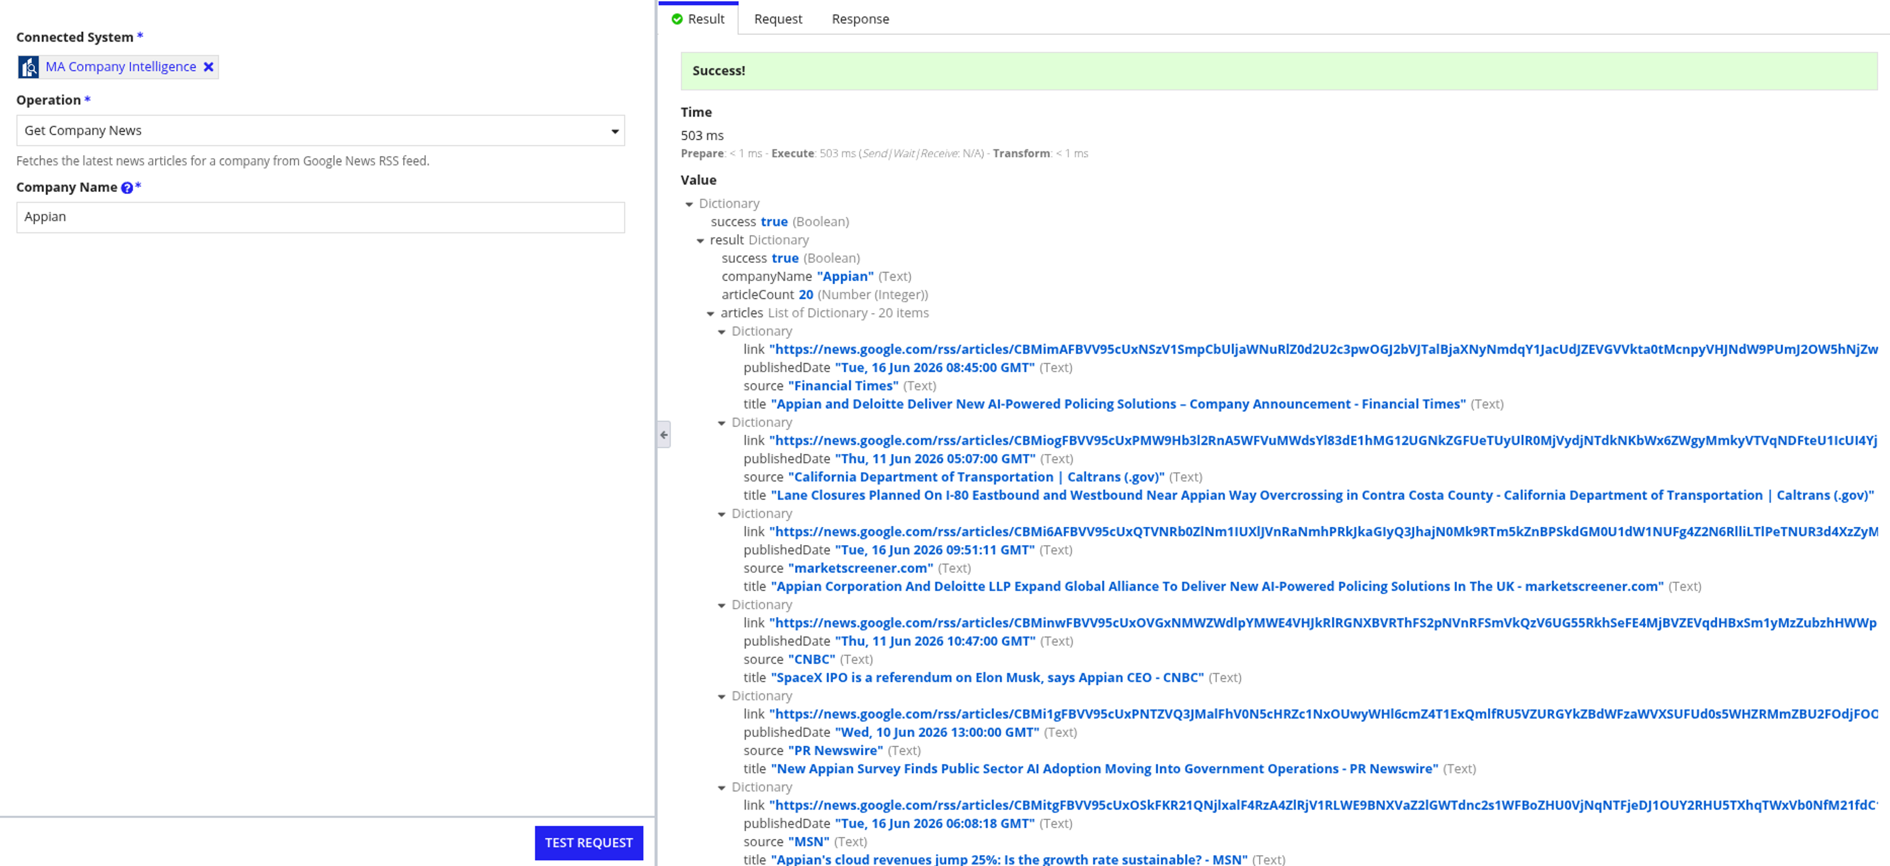
Task: Open the Financial Times article link
Action: click(x=1323, y=350)
